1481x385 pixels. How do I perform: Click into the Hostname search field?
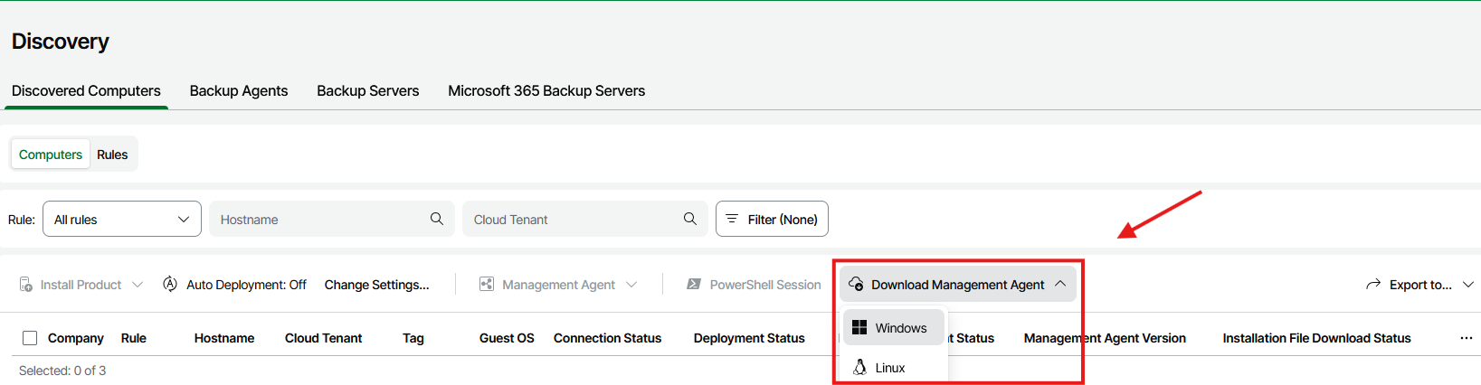pyautogui.click(x=332, y=219)
